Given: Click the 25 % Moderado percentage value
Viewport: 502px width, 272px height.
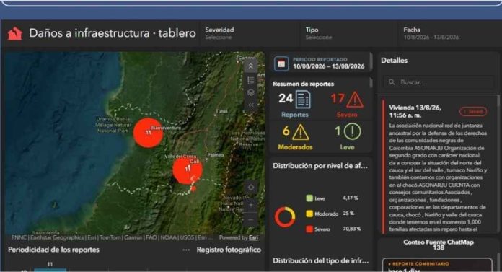Looking at the screenshot, I should click(x=348, y=214).
